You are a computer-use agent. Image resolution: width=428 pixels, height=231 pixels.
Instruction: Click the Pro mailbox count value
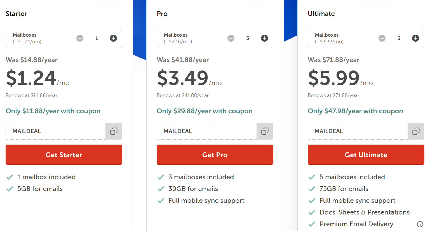click(248, 38)
